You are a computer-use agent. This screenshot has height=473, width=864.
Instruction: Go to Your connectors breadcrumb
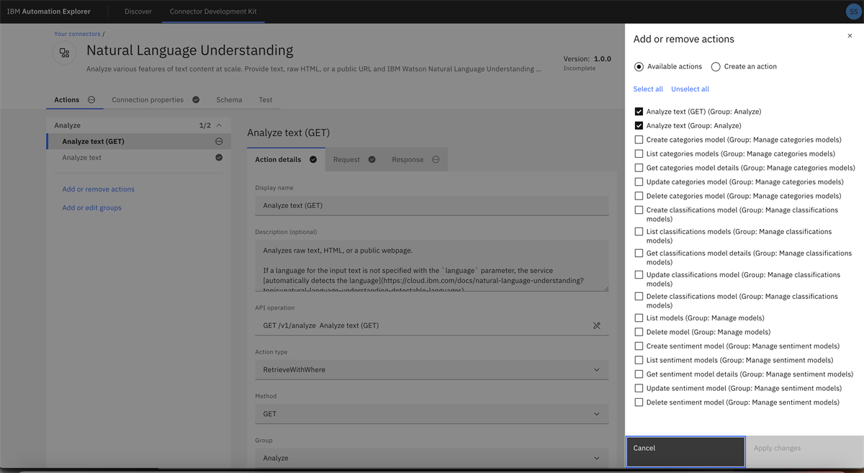coord(77,34)
